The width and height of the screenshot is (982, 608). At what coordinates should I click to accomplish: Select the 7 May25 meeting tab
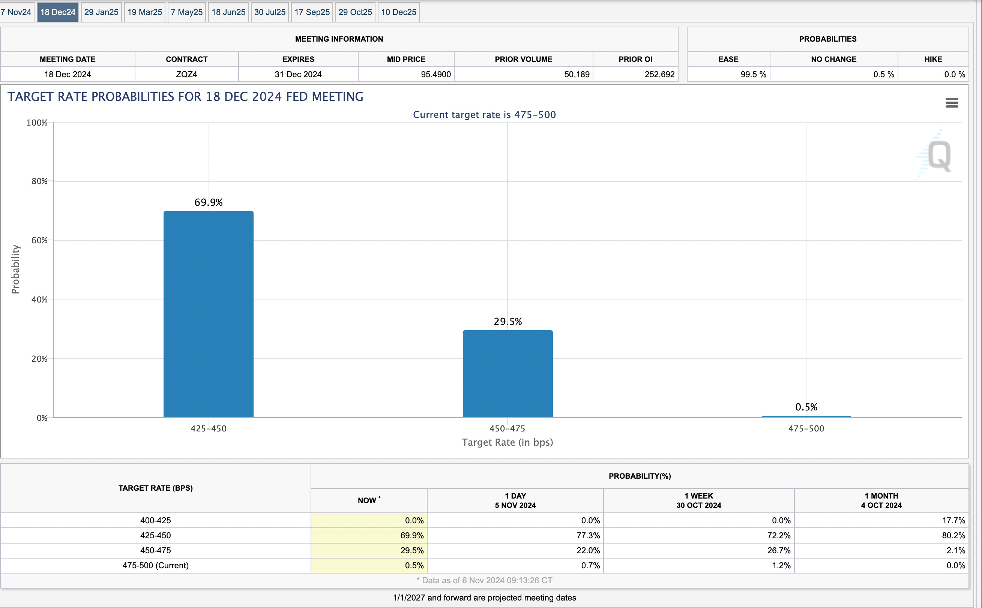tap(187, 12)
